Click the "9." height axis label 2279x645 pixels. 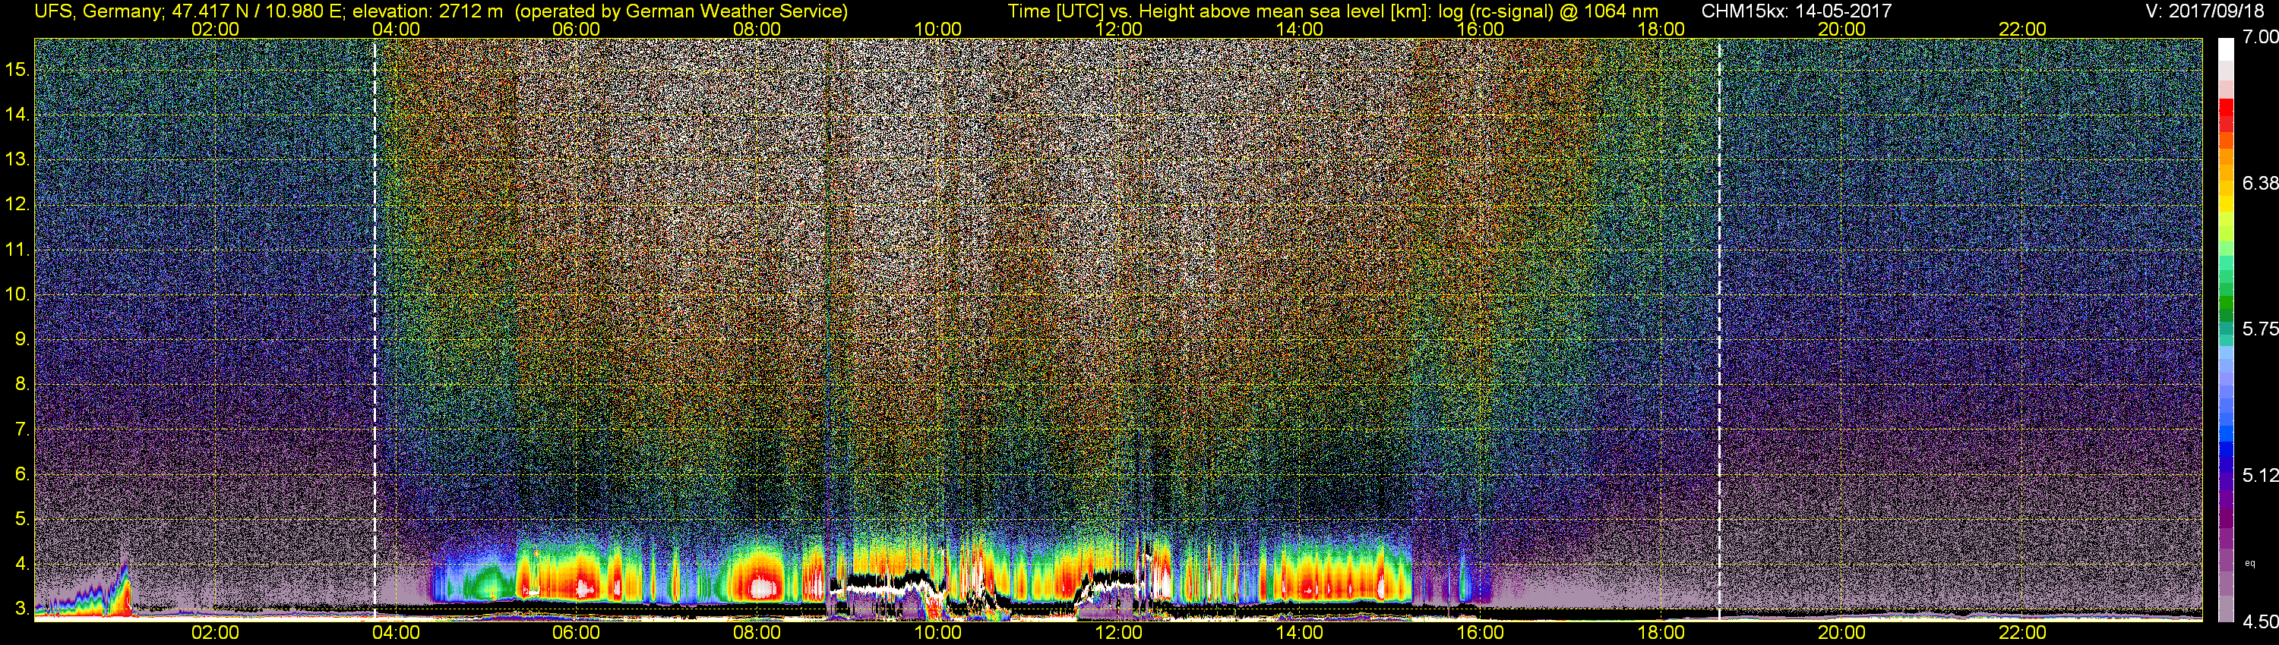pyautogui.click(x=22, y=339)
